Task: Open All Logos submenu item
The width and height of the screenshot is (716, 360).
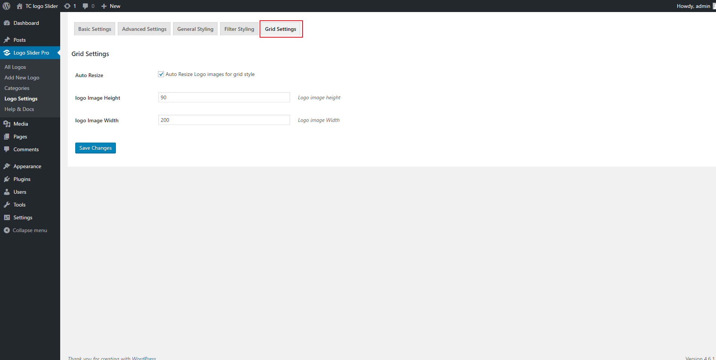Action: coord(15,67)
